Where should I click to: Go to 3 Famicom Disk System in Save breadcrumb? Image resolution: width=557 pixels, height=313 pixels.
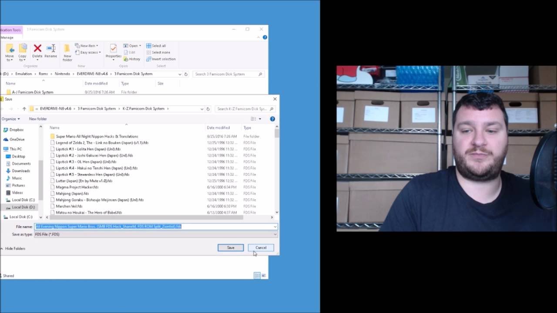pos(97,109)
